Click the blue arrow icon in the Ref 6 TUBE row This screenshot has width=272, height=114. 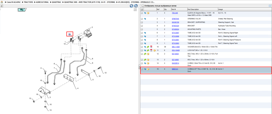pyautogui.click(x=145, y=33)
